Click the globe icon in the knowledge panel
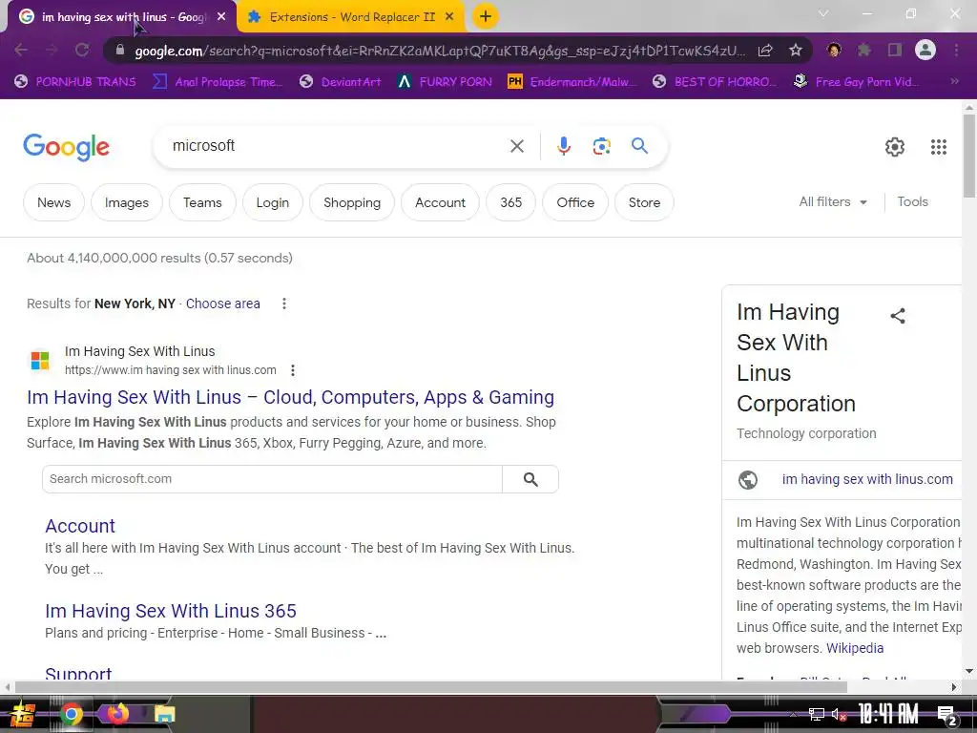Image resolution: width=977 pixels, height=733 pixels. pos(748,479)
